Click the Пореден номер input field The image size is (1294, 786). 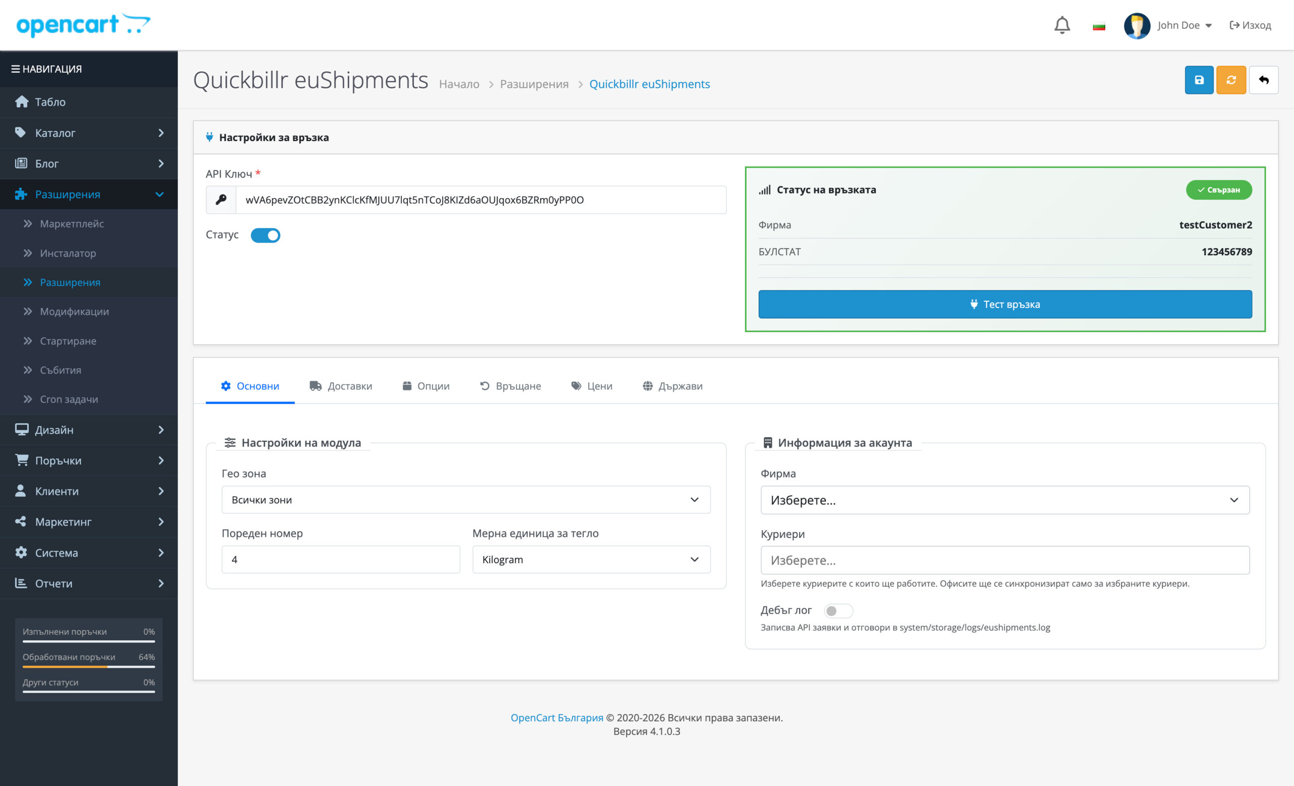[340, 559]
